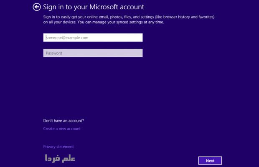
Task: Click the 'Sign in to your Microsoft account' heading
Action: pos(94,7)
